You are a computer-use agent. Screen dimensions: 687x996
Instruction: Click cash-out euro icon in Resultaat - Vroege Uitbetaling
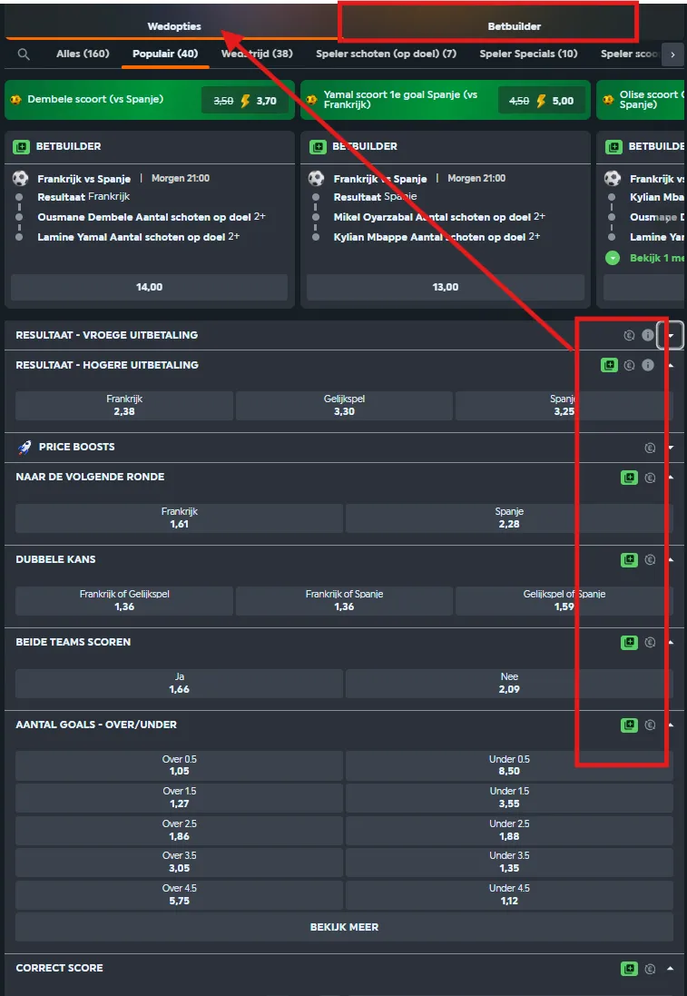(x=629, y=335)
